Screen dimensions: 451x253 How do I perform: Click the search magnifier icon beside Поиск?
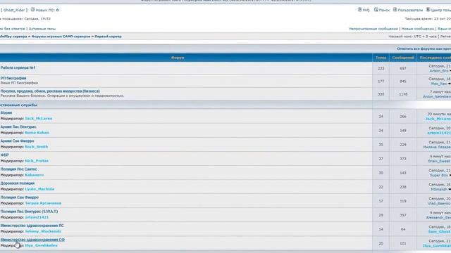pos(376,10)
